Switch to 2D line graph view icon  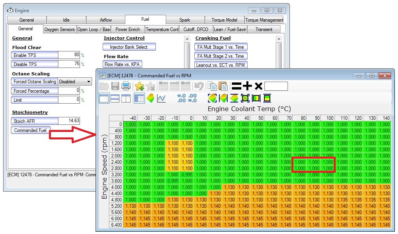[161, 98]
